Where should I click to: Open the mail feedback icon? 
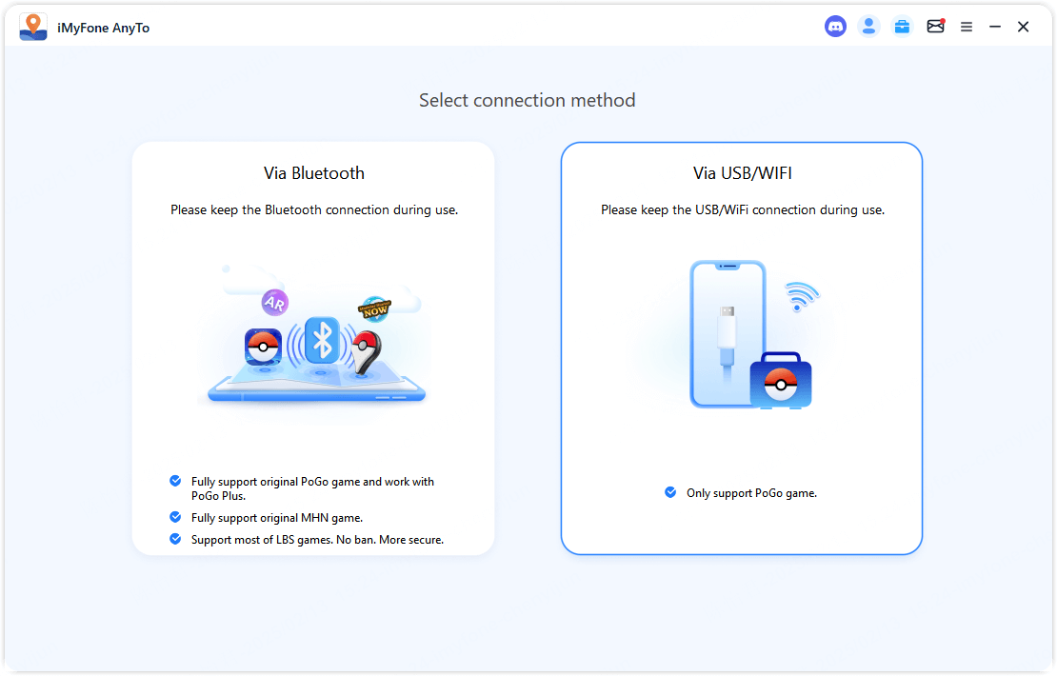[935, 27]
